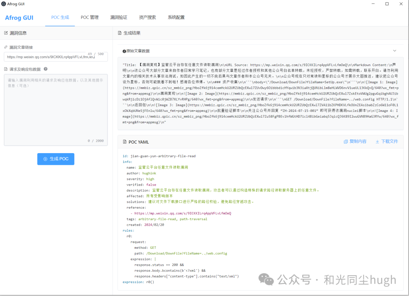
Task: Click the link icon beside 漏洞文章链接
Action: pyautogui.click(x=6, y=47)
